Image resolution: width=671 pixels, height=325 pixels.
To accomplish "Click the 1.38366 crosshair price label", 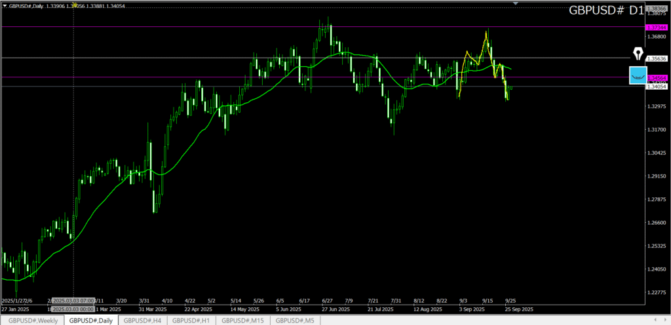I will tap(656, 7).
